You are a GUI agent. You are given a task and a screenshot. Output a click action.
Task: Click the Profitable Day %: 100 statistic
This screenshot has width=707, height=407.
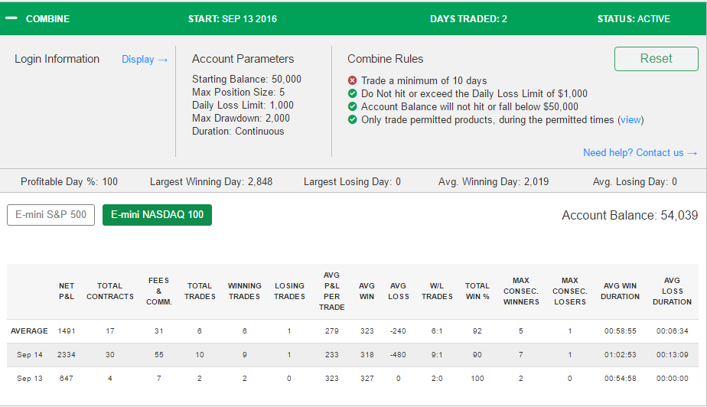(x=69, y=181)
